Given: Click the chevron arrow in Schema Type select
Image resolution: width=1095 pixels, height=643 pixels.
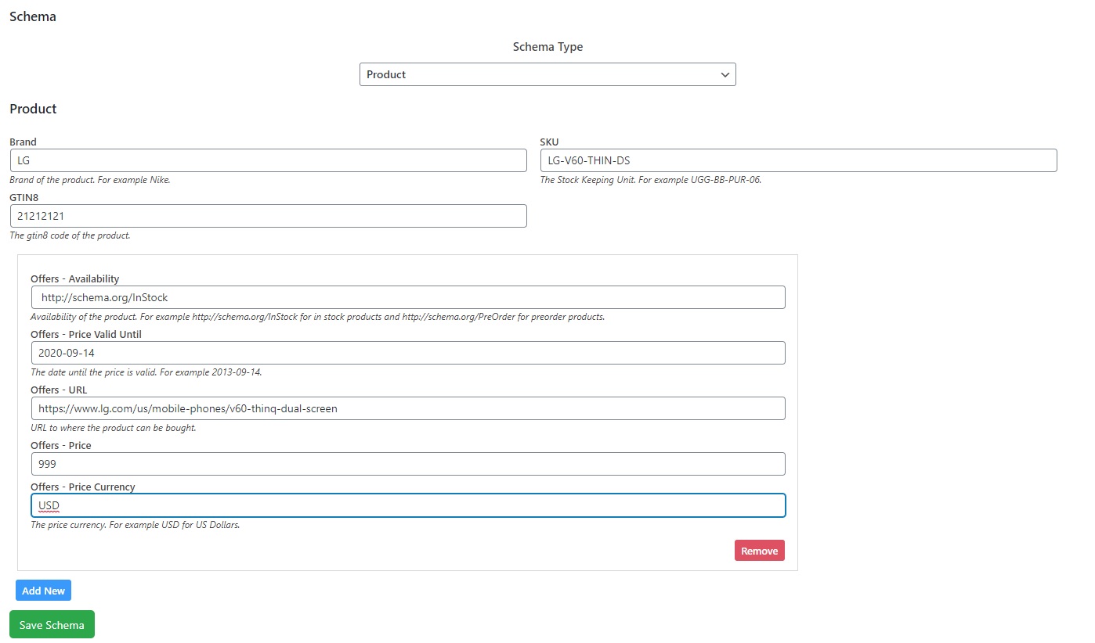Looking at the screenshot, I should point(725,74).
